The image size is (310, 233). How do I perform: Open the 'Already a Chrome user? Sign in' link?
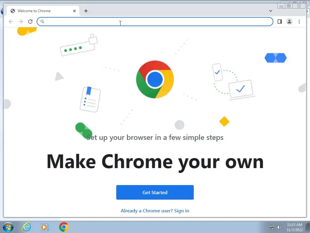point(155,211)
